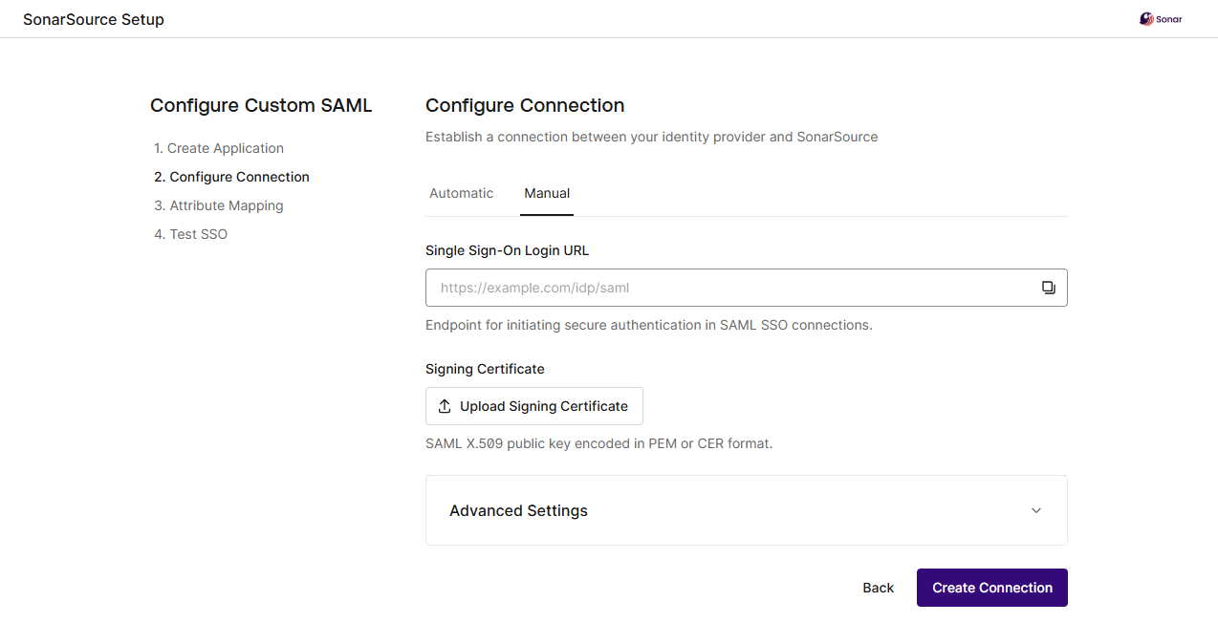This screenshot has width=1218, height=623.
Task: Expand Advanced Settings using the chevron arrow
Action: [1036, 510]
